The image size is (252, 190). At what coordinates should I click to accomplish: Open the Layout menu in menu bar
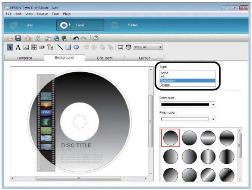click(42, 14)
